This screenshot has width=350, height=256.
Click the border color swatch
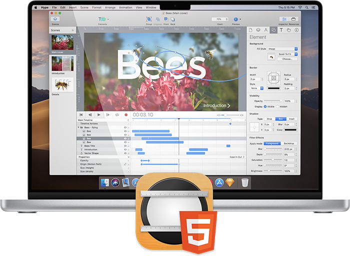[x=273, y=88]
